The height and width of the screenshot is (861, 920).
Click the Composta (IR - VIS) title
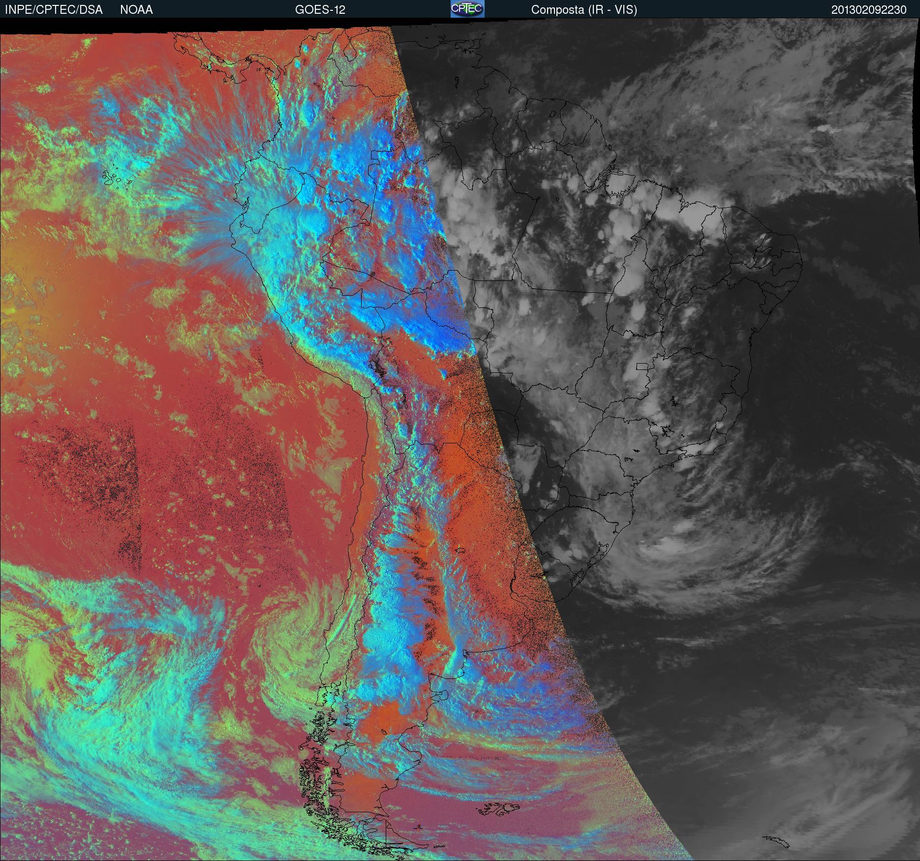pyautogui.click(x=584, y=10)
